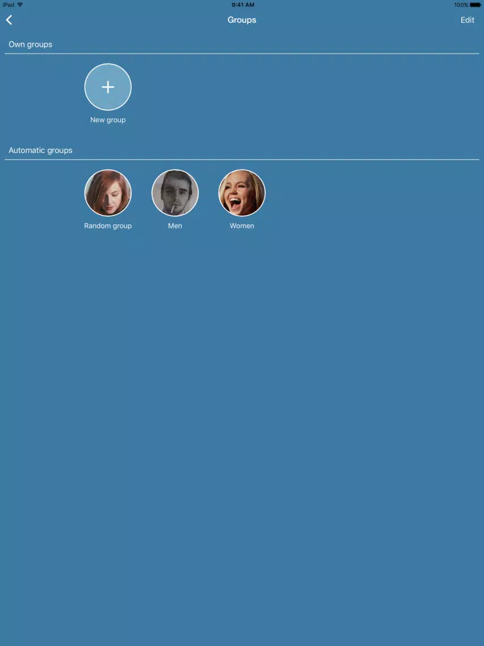Tap the battery indicator icon
484x646 pixels.
pyautogui.click(x=475, y=5)
